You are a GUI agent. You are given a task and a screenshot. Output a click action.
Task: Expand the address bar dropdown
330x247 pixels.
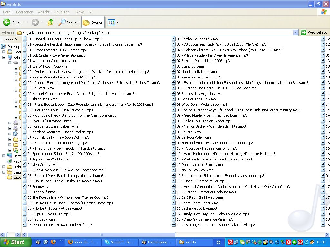(x=296, y=32)
